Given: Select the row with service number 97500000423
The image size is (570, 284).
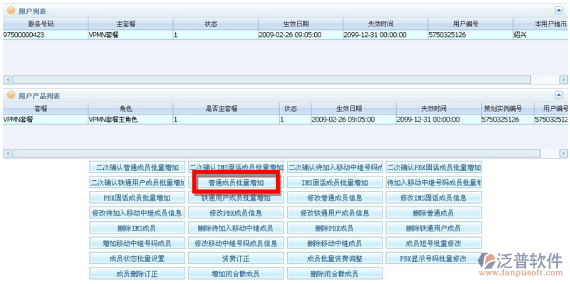Looking at the screenshot, I should click(x=285, y=35).
